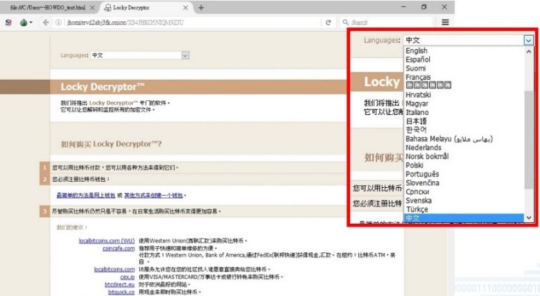Open a new tab with plus icon
This screenshot has width=540, height=296.
point(201,8)
